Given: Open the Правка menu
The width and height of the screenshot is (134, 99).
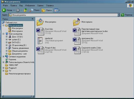Looking at the screenshot, I should 13,5.
